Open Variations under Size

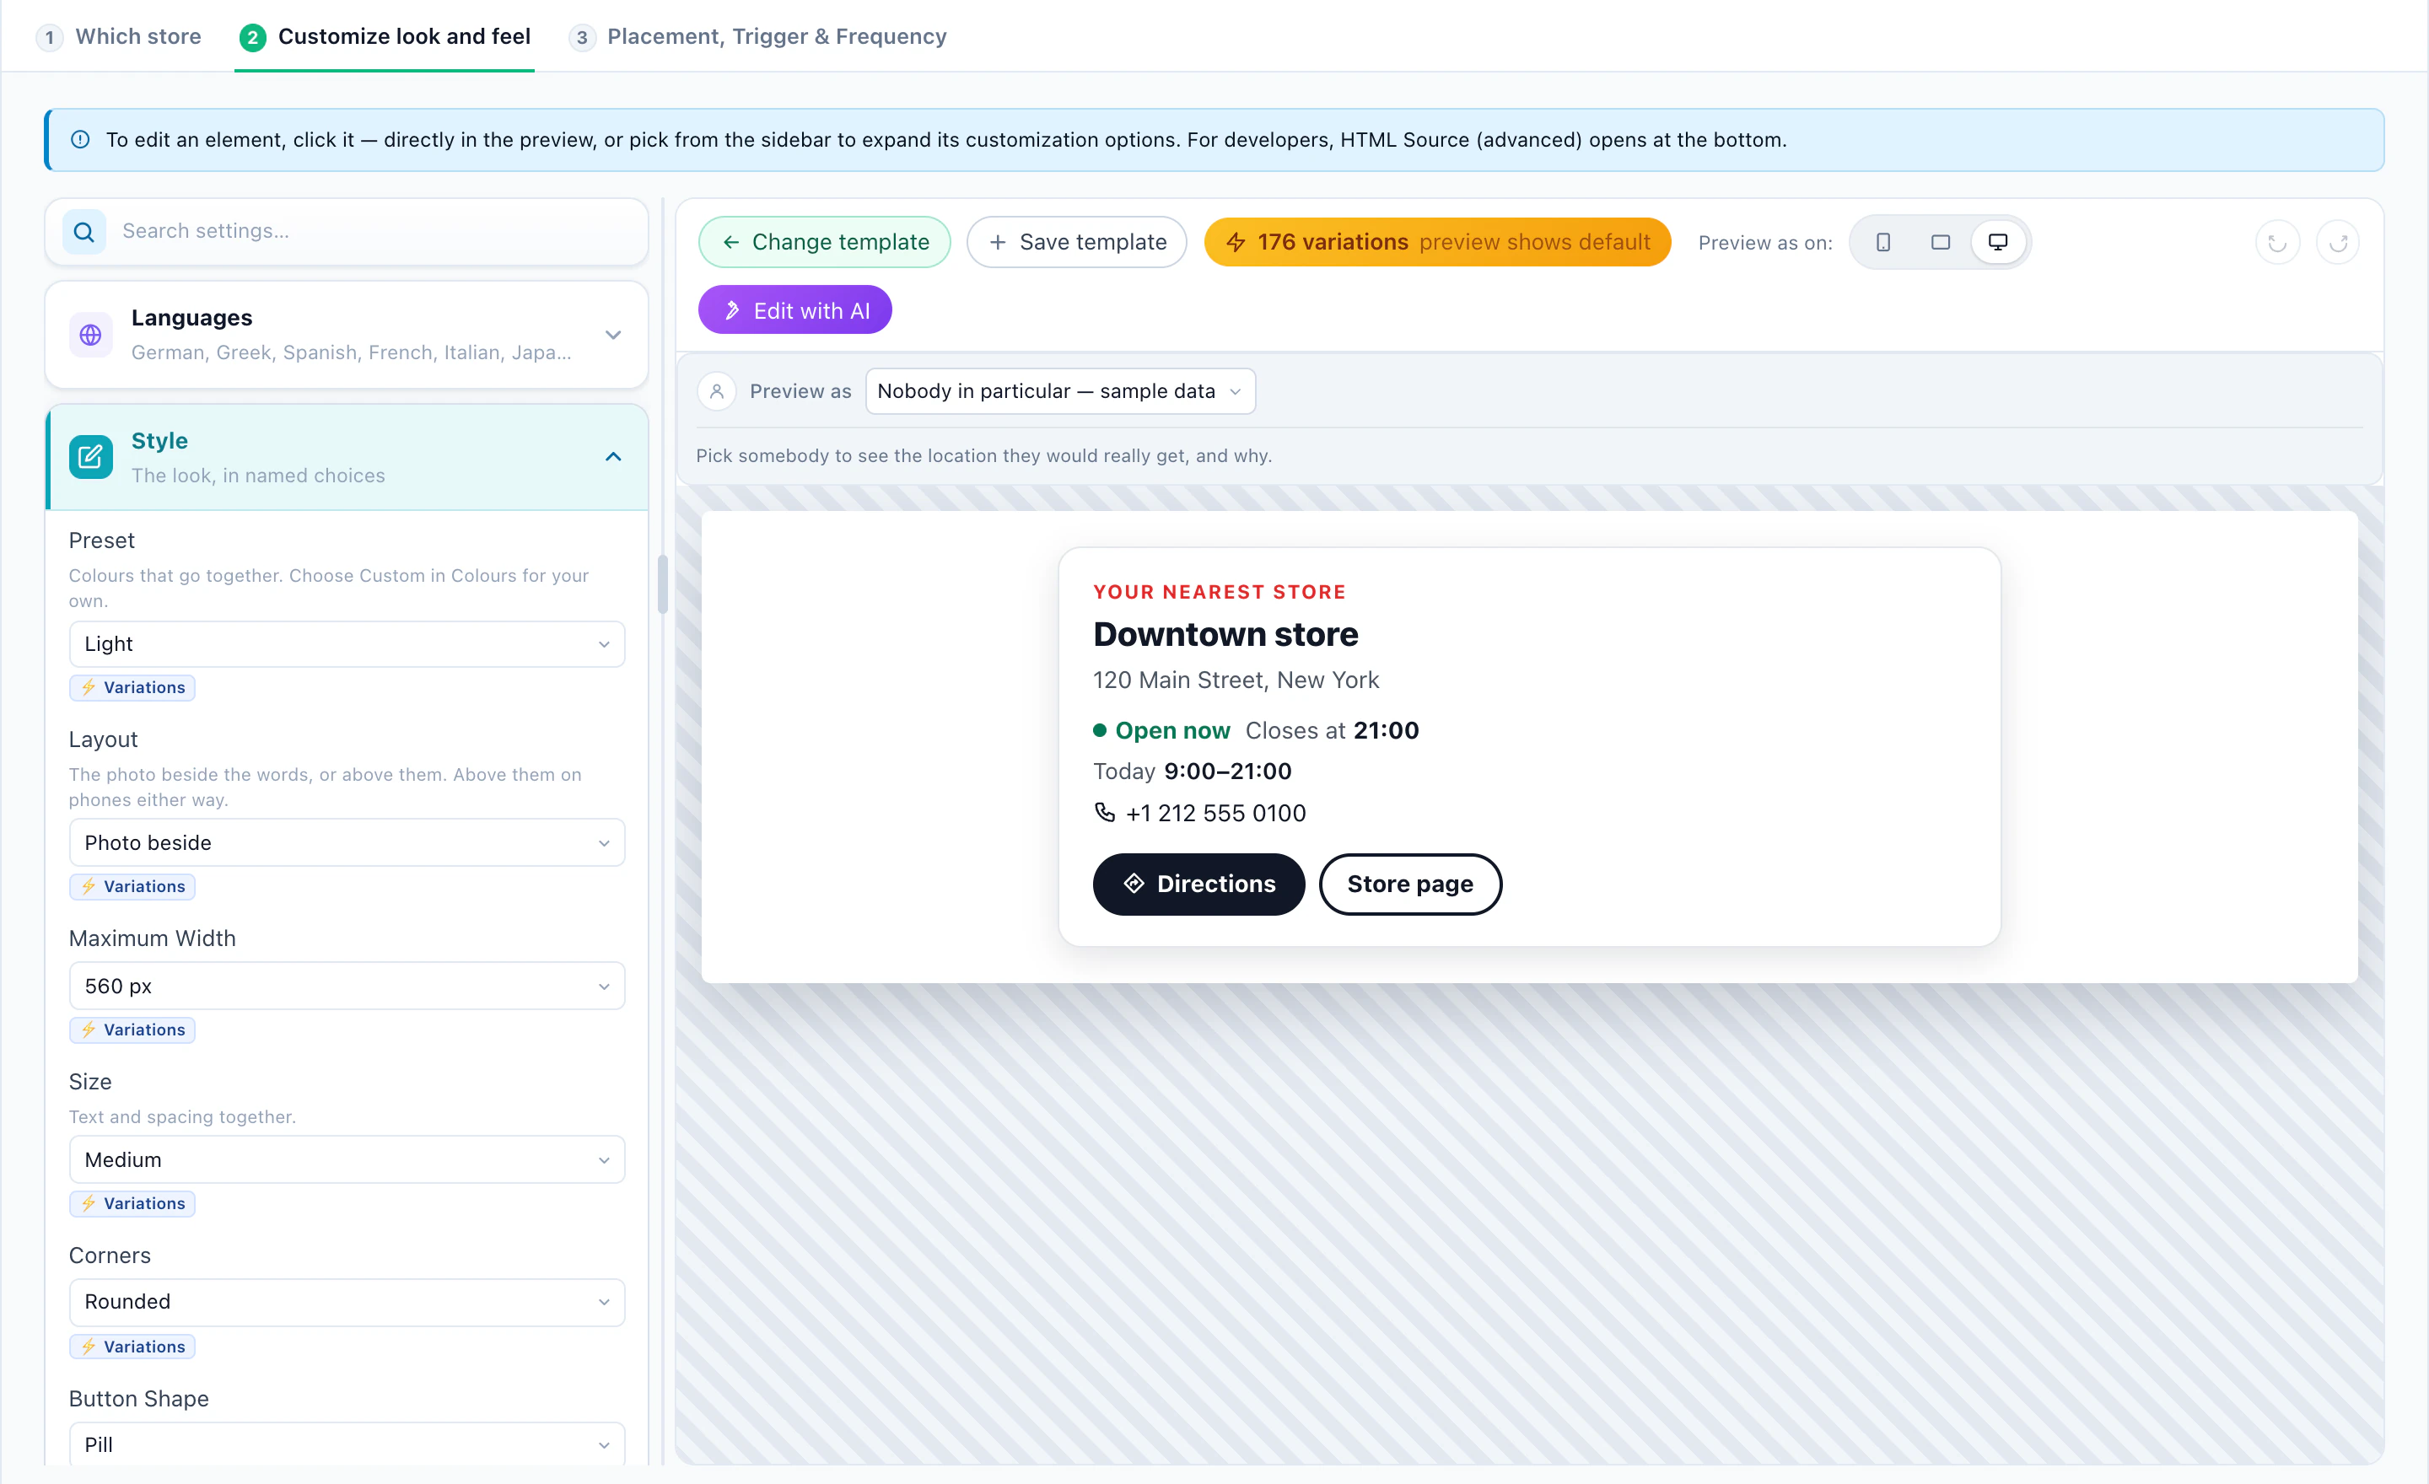click(x=132, y=1202)
